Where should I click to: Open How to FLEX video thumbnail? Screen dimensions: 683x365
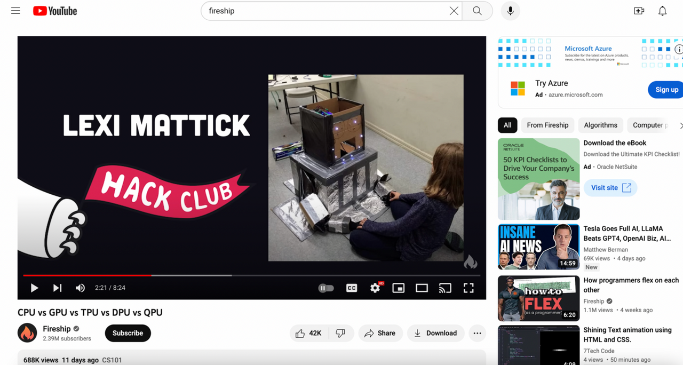[x=538, y=298]
